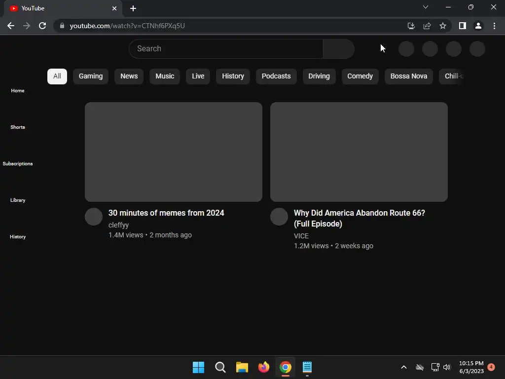The height and width of the screenshot is (379, 505).
Task: Open Chrome's three-dot menu
Action: [494, 26]
